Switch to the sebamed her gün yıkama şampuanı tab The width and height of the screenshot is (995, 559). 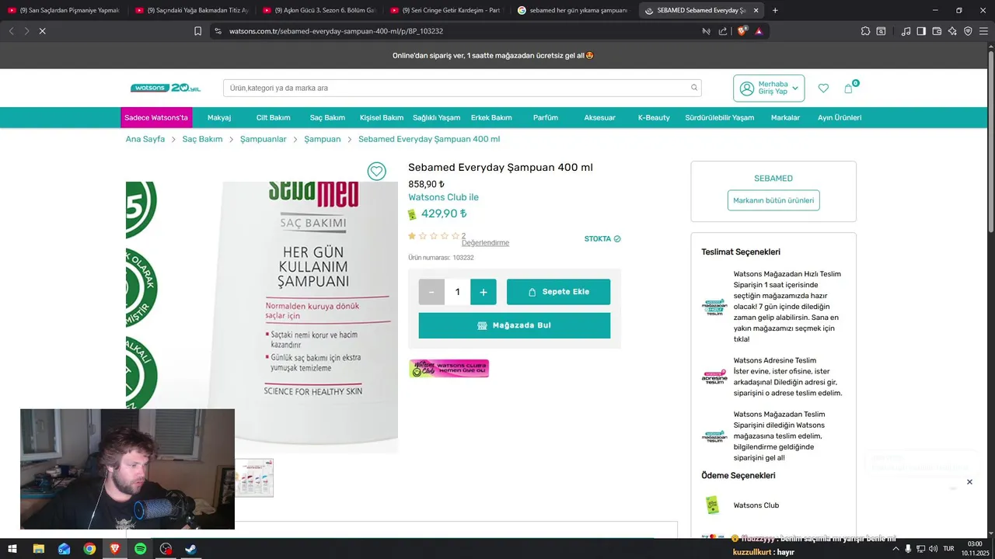[x=574, y=10]
